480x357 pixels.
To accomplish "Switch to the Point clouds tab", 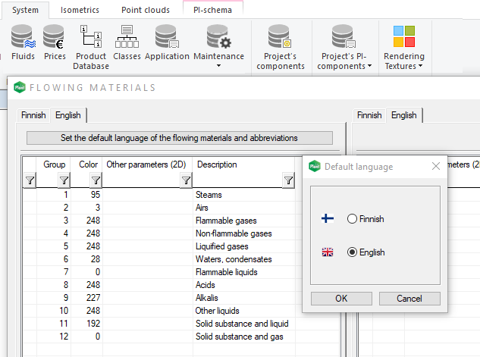I will point(146,10).
